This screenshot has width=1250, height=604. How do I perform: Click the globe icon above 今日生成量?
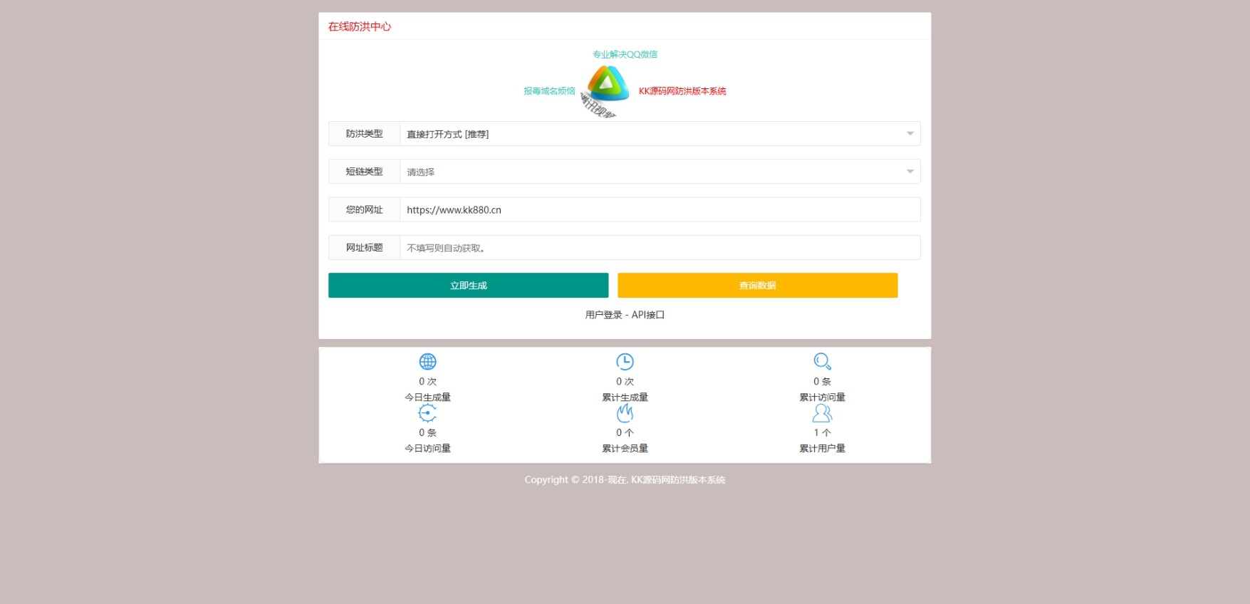(x=427, y=361)
